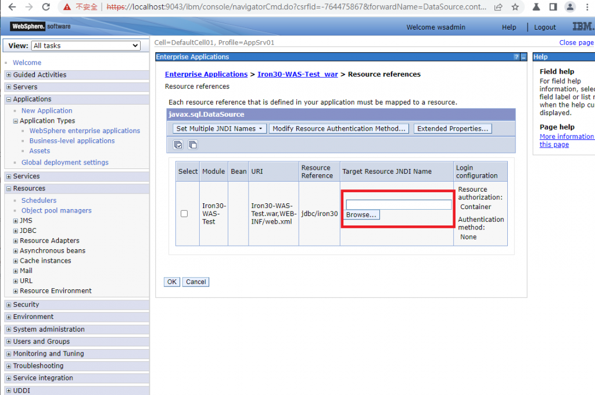Screen dimensions: 595x395
Task: Collapse the Application Types node
Action: pyautogui.click(x=16, y=121)
